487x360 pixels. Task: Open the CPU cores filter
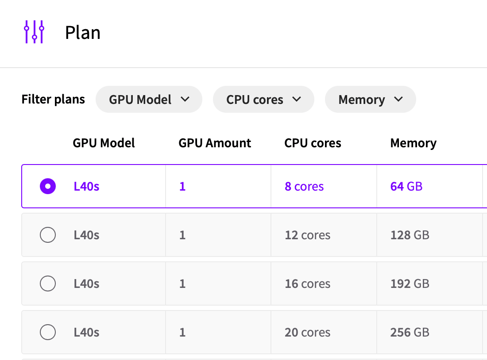click(x=263, y=100)
